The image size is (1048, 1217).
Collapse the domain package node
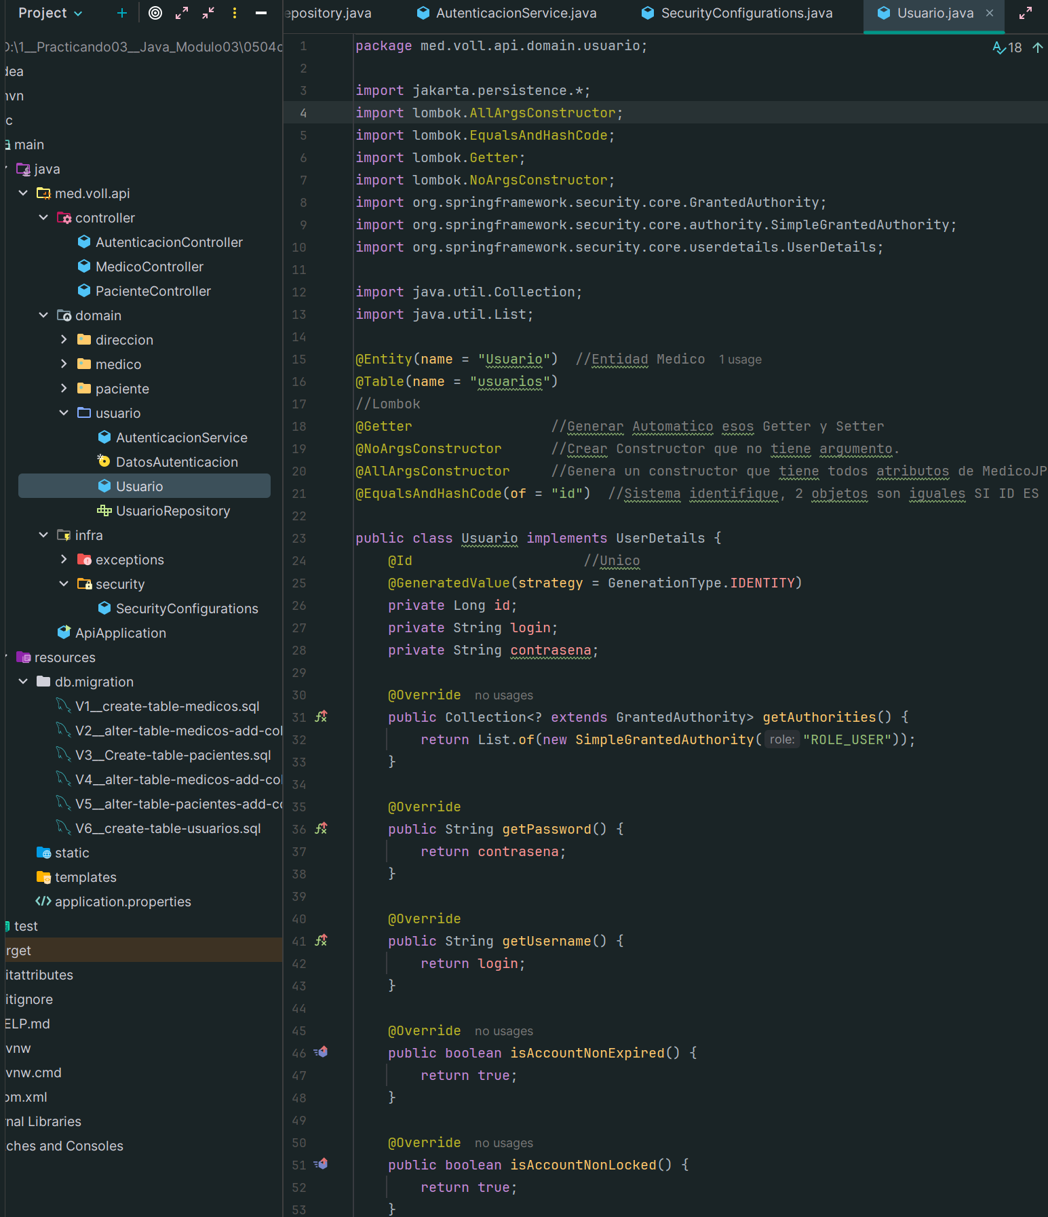click(x=43, y=315)
